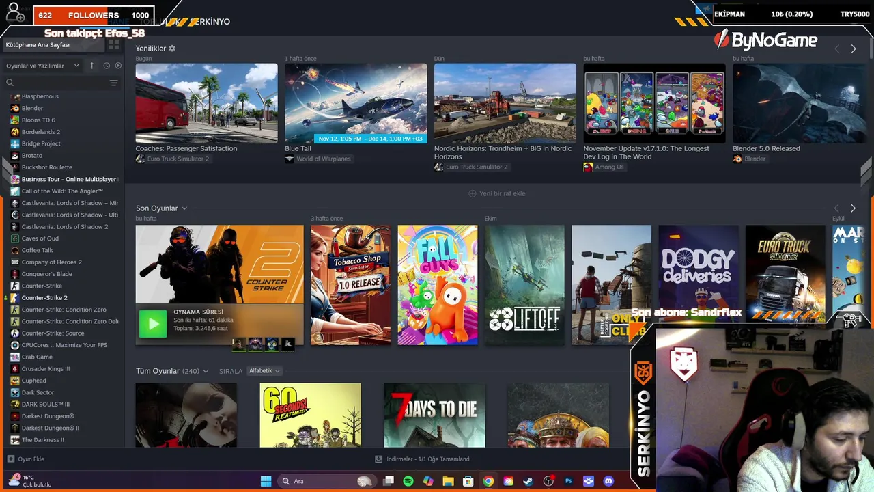Open Microsoft Store from the taskbar
This screenshot has width=874, height=492.
[x=468, y=481]
